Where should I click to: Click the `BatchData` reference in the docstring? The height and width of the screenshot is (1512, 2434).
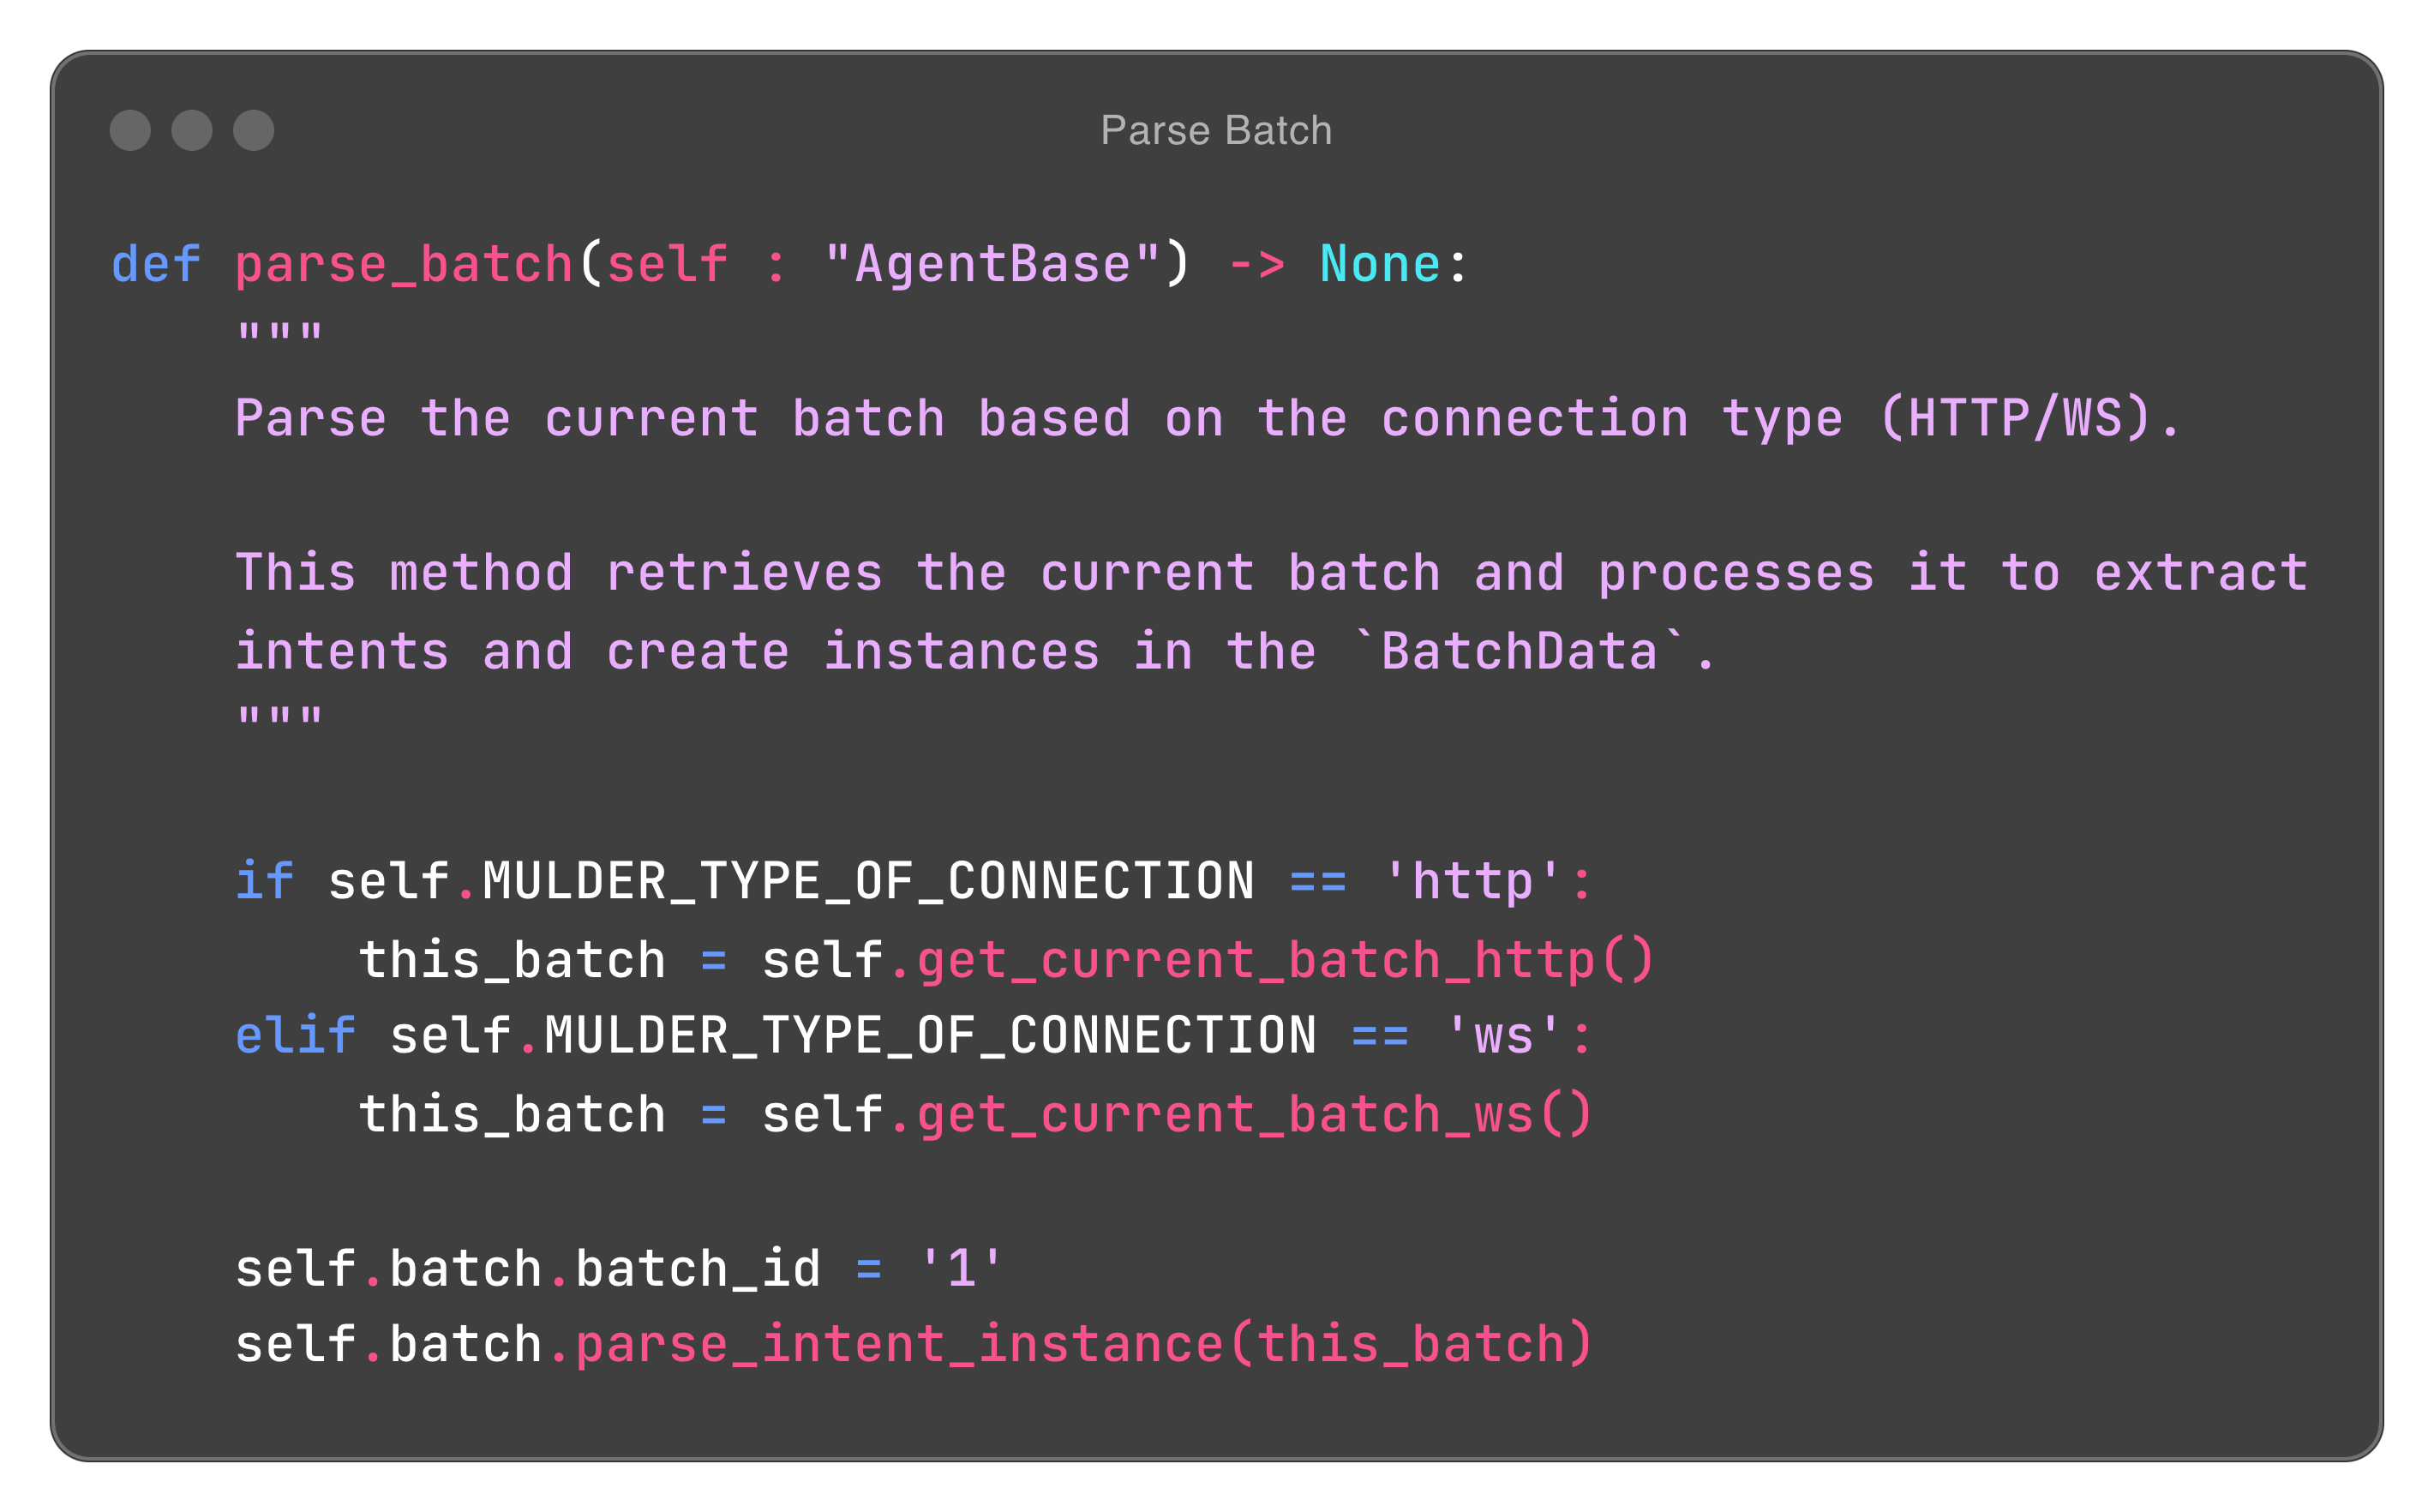1519,652
